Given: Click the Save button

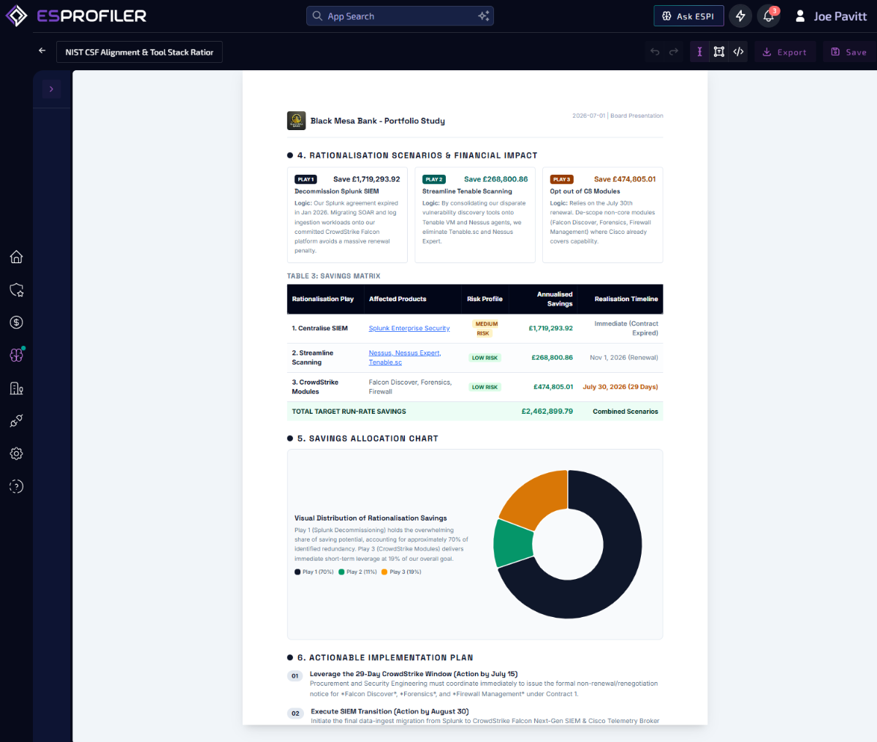Looking at the screenshot, I should coord(849,52).
